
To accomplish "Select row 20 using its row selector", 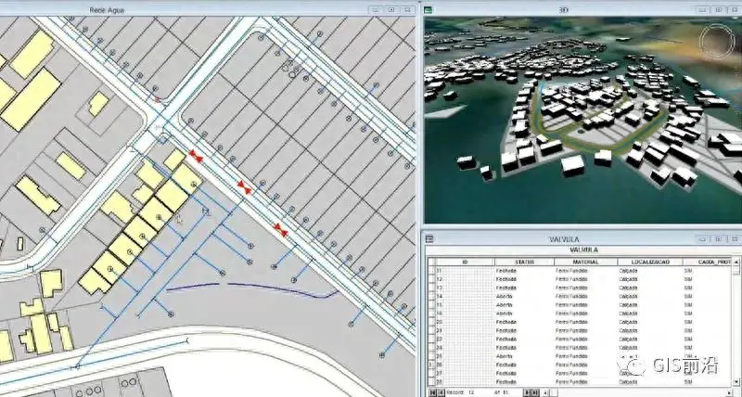I will tap(430, 322).
